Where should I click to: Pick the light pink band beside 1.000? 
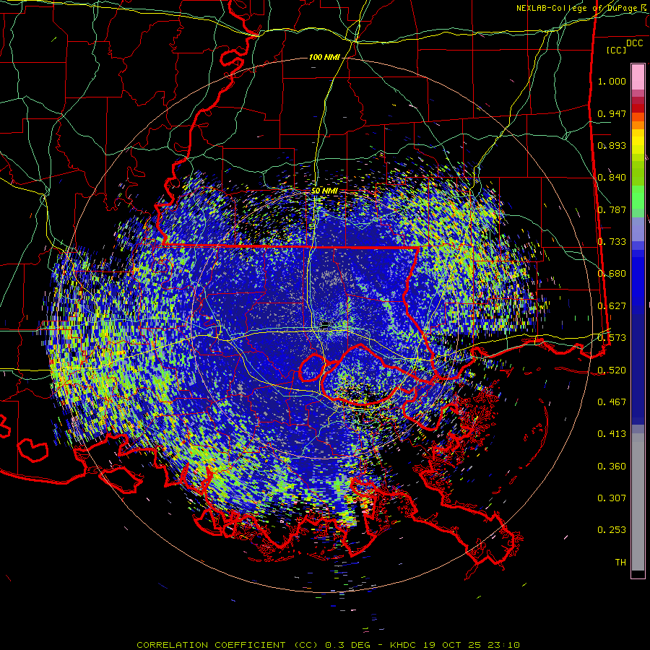[638, 77]
